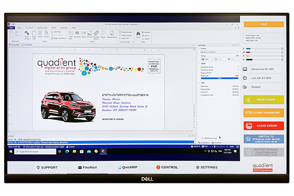The image size is (294, 196).
Task: Open the Page Size tool
Action: [34, 35]
